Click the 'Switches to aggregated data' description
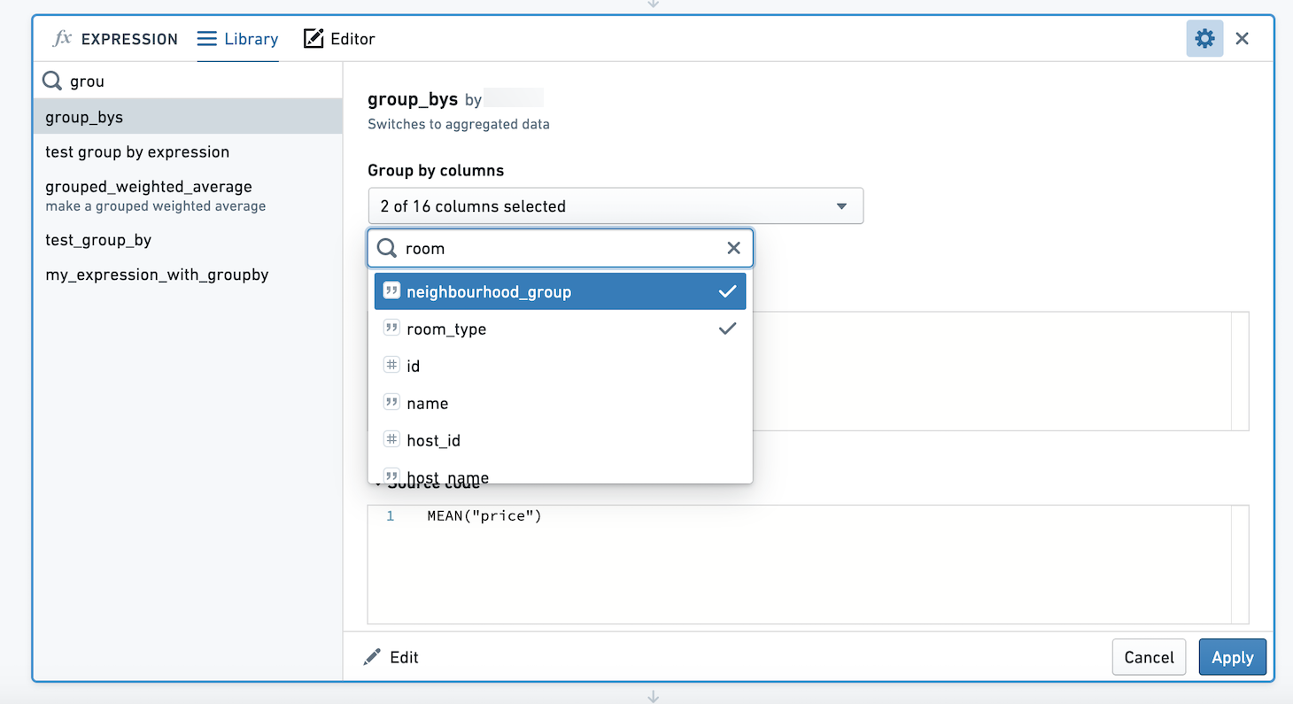The width and height of the screenshot is (1293, 704). tap(459, 125)
